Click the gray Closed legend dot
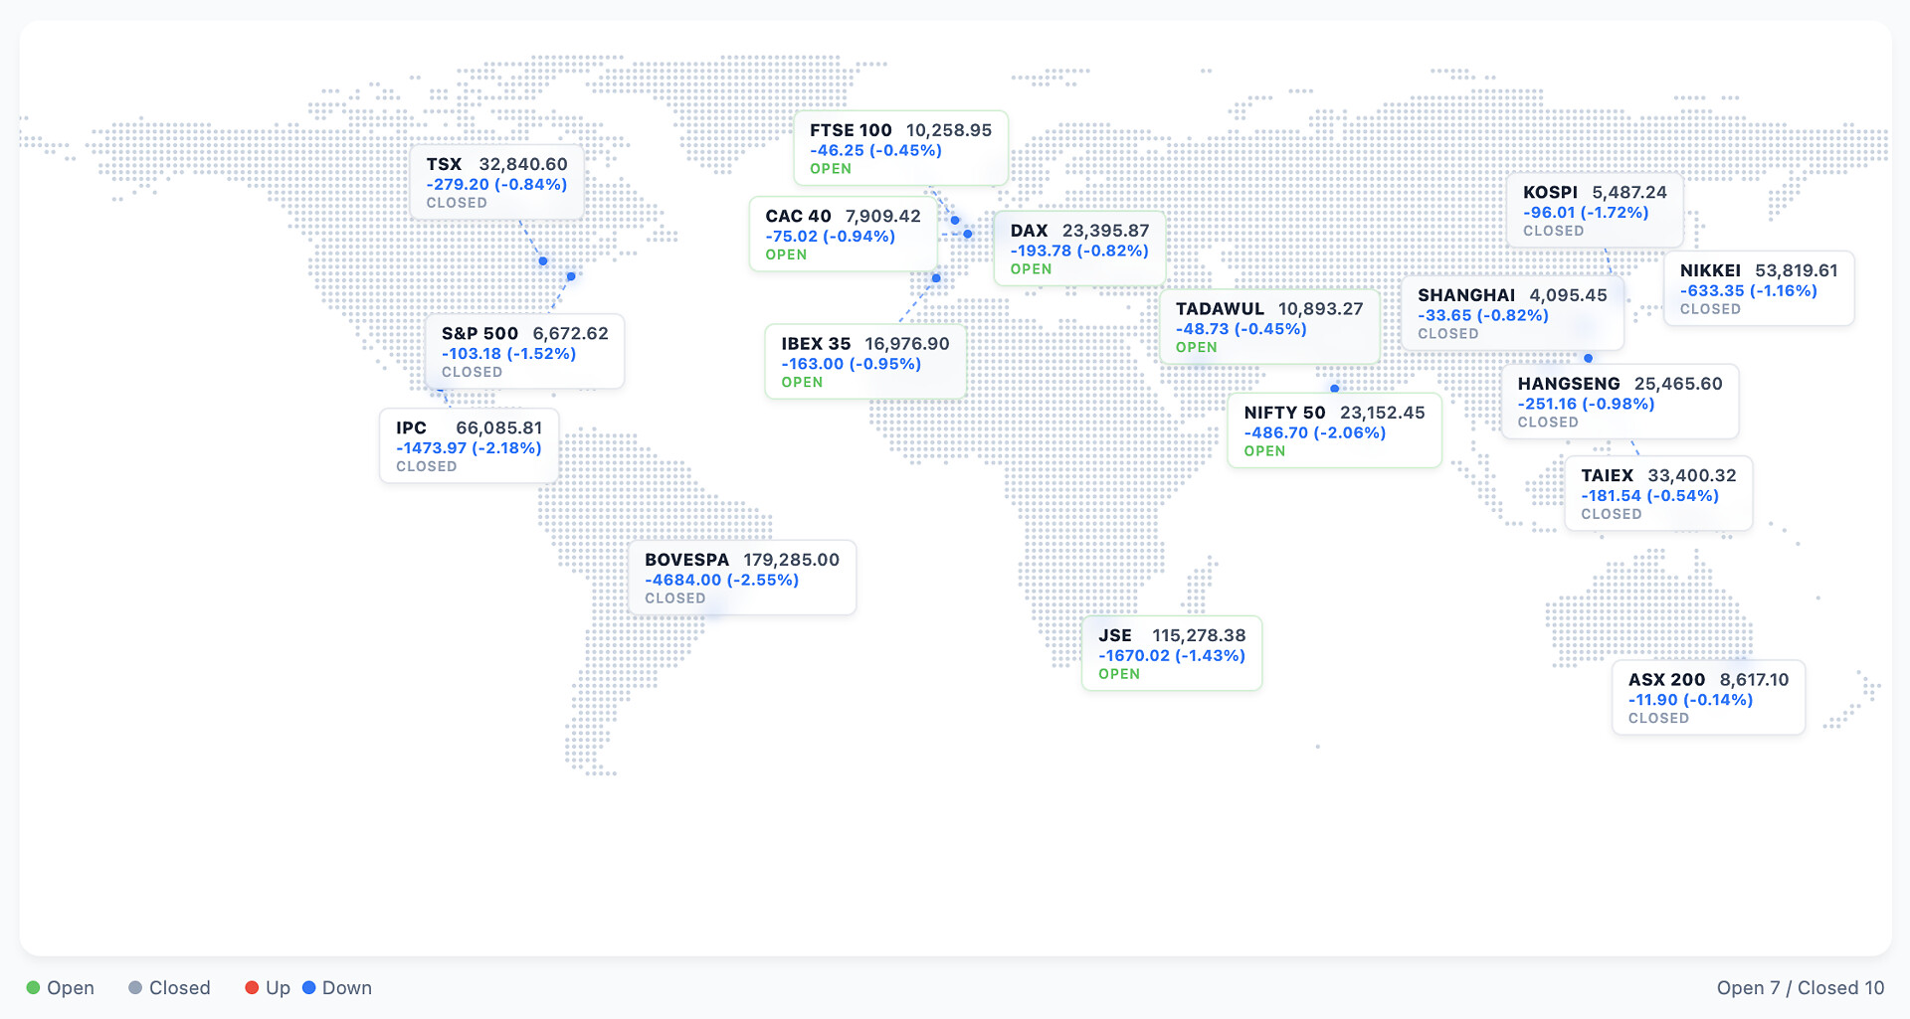1910x1019 pixels. click(135, 987)
